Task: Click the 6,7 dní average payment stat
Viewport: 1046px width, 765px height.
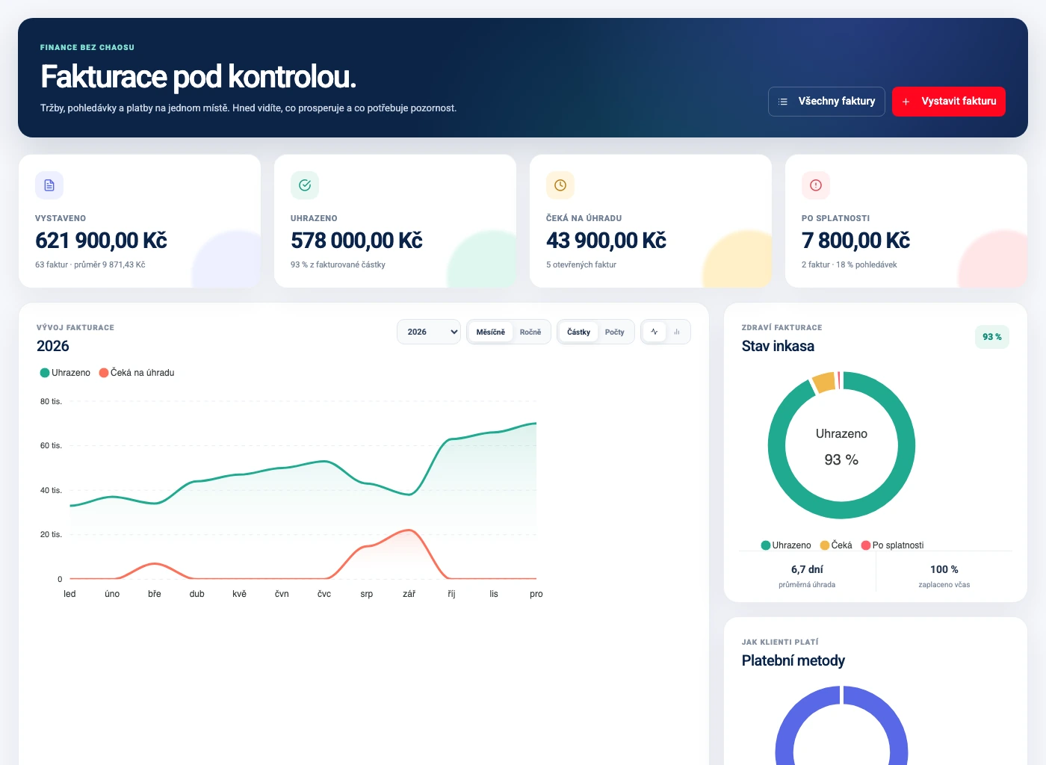Action: 807,576
